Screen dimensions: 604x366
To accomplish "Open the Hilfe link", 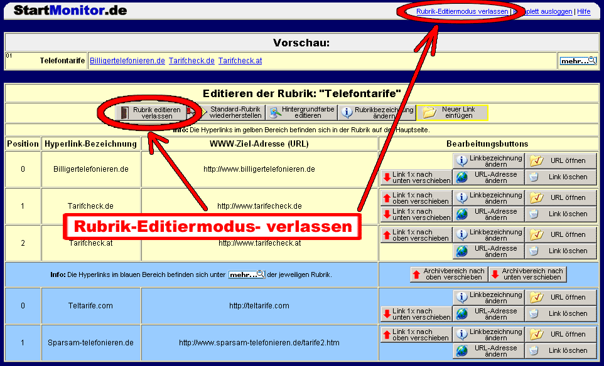I will [x=583, y=11].
